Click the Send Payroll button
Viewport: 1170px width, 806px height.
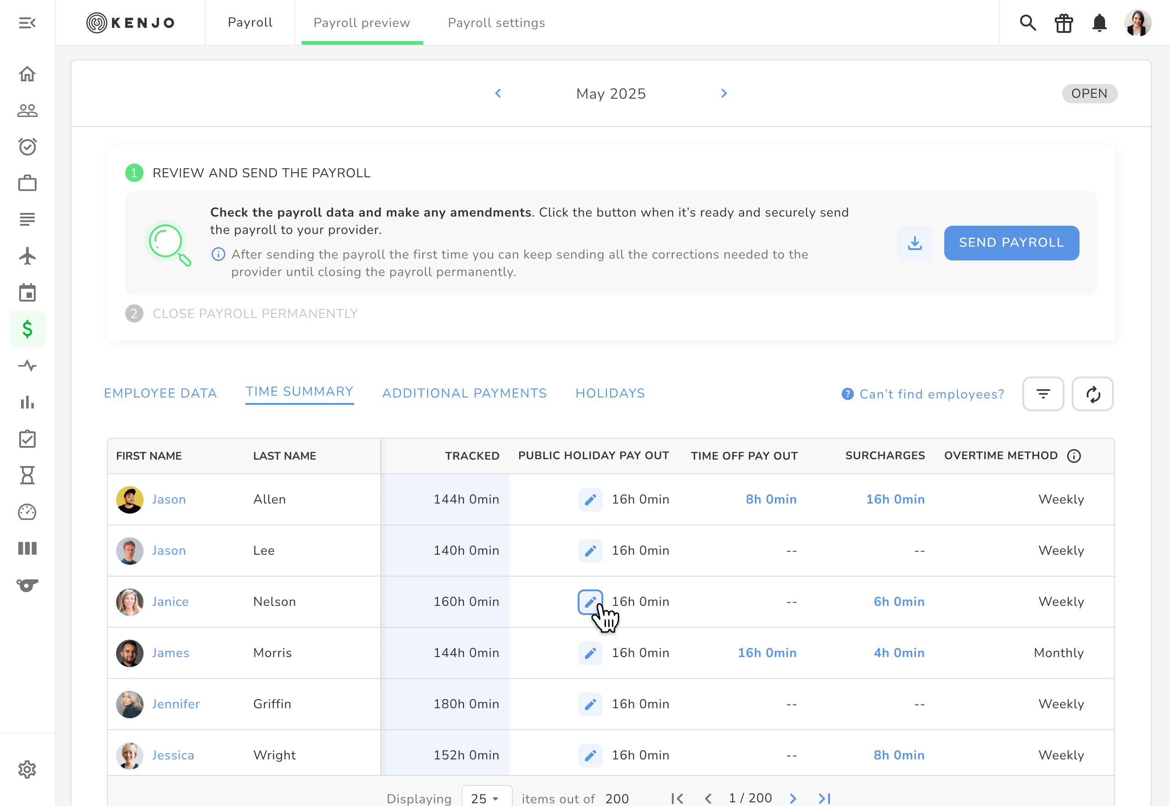pyautogui.click(x=1011, y=243)
